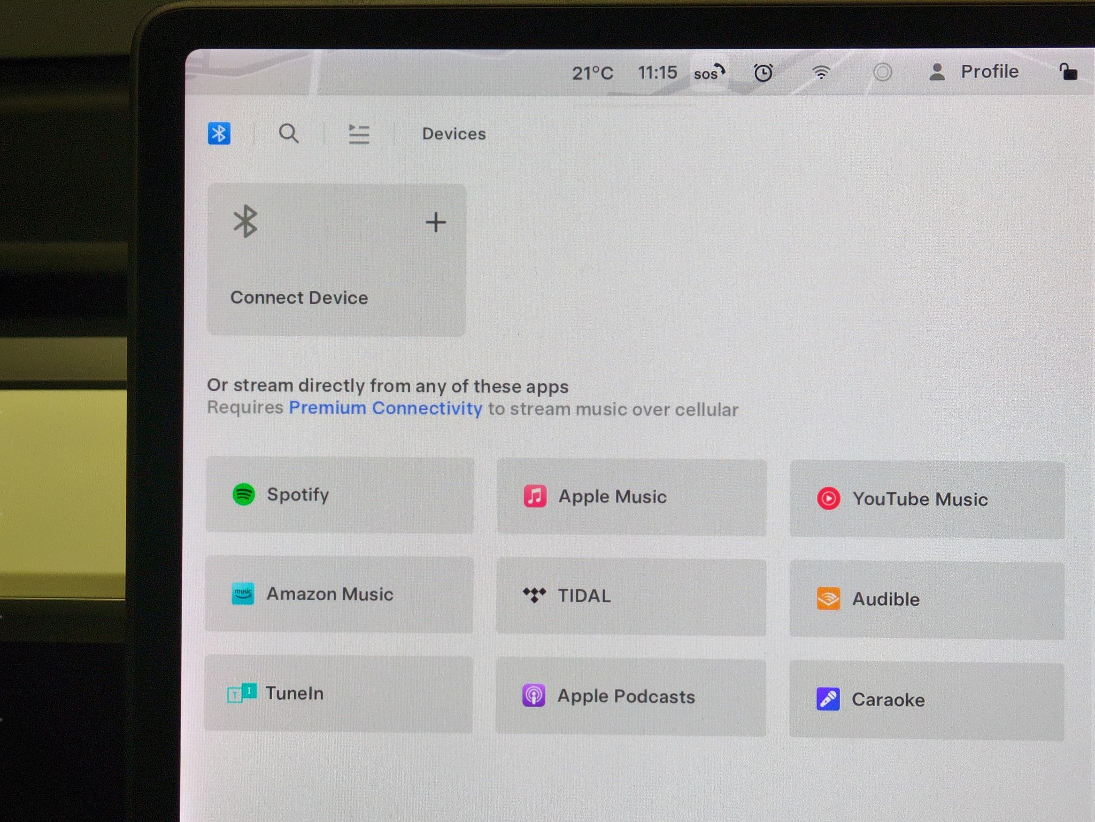Open the YouTube Music tile

point(927,500)
